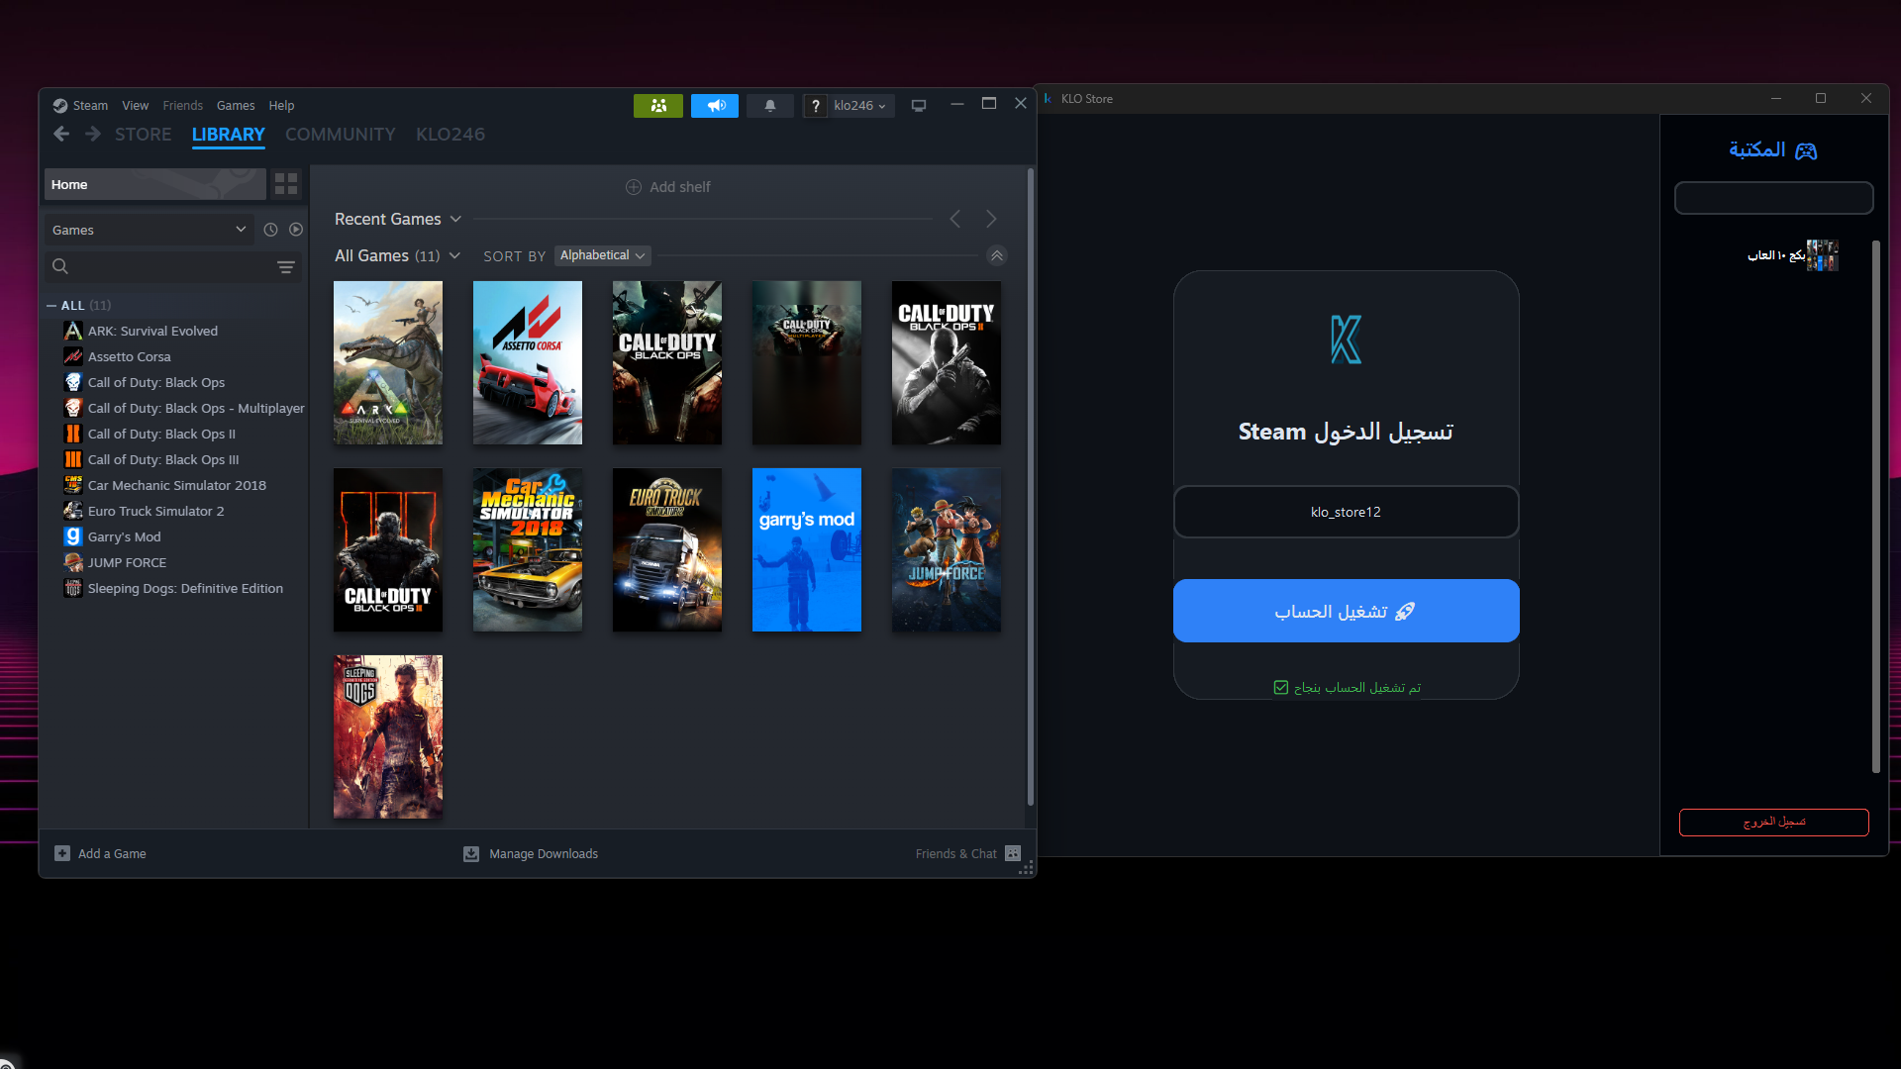Open the Friends & Chat grid icon
Screen dimensions: 1901x1069
[x=1013, y=853]
